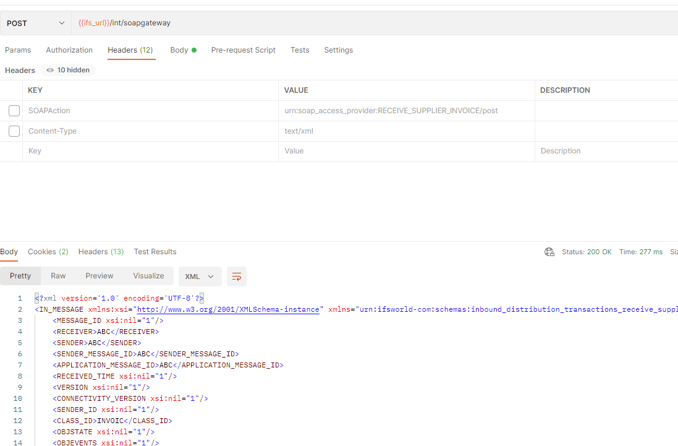Open the Pre-request Script tab
The height and width of the screenshot is (446, 678).
(x=243, y=50)
